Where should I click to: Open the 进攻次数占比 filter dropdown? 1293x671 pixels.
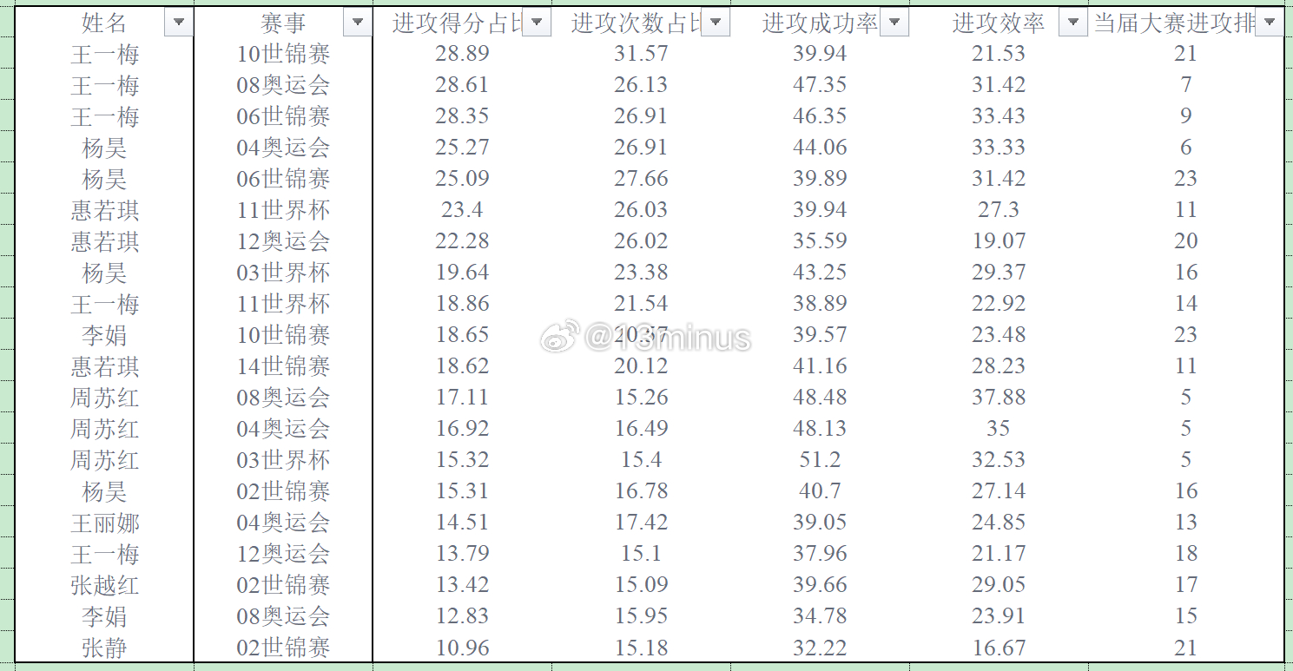(716, 23)
